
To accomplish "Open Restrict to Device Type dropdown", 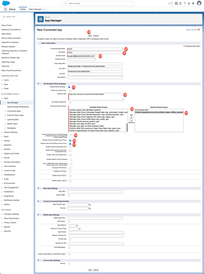I will pyautogui.click(x=75, y=229).
